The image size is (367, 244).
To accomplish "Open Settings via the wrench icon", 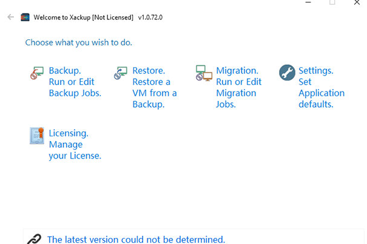I will point(287,73).
